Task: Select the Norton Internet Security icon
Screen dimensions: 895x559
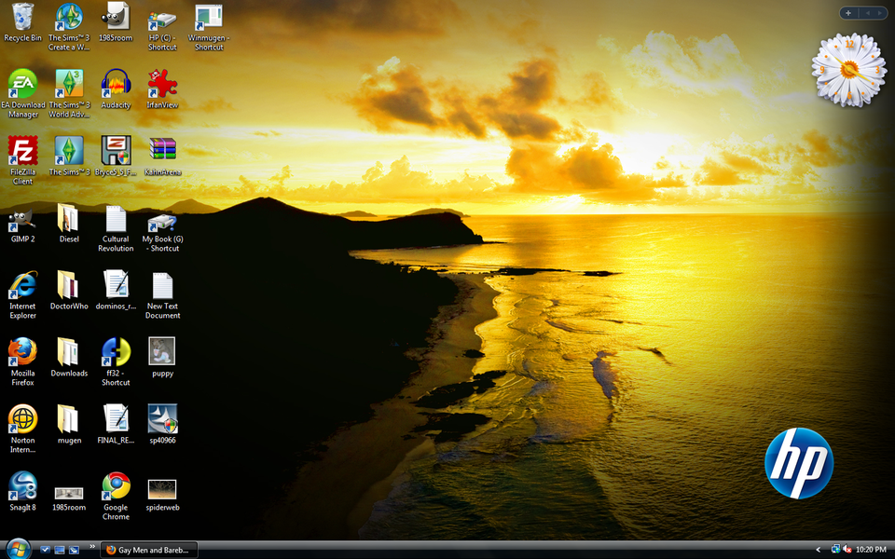Action: point(22,419)
